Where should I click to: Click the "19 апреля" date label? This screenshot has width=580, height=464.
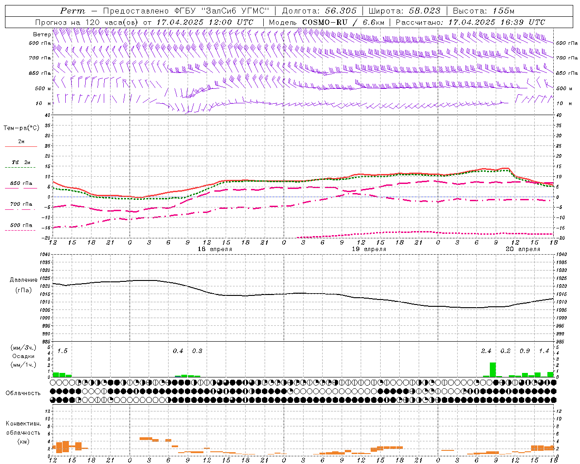point(369,249)
